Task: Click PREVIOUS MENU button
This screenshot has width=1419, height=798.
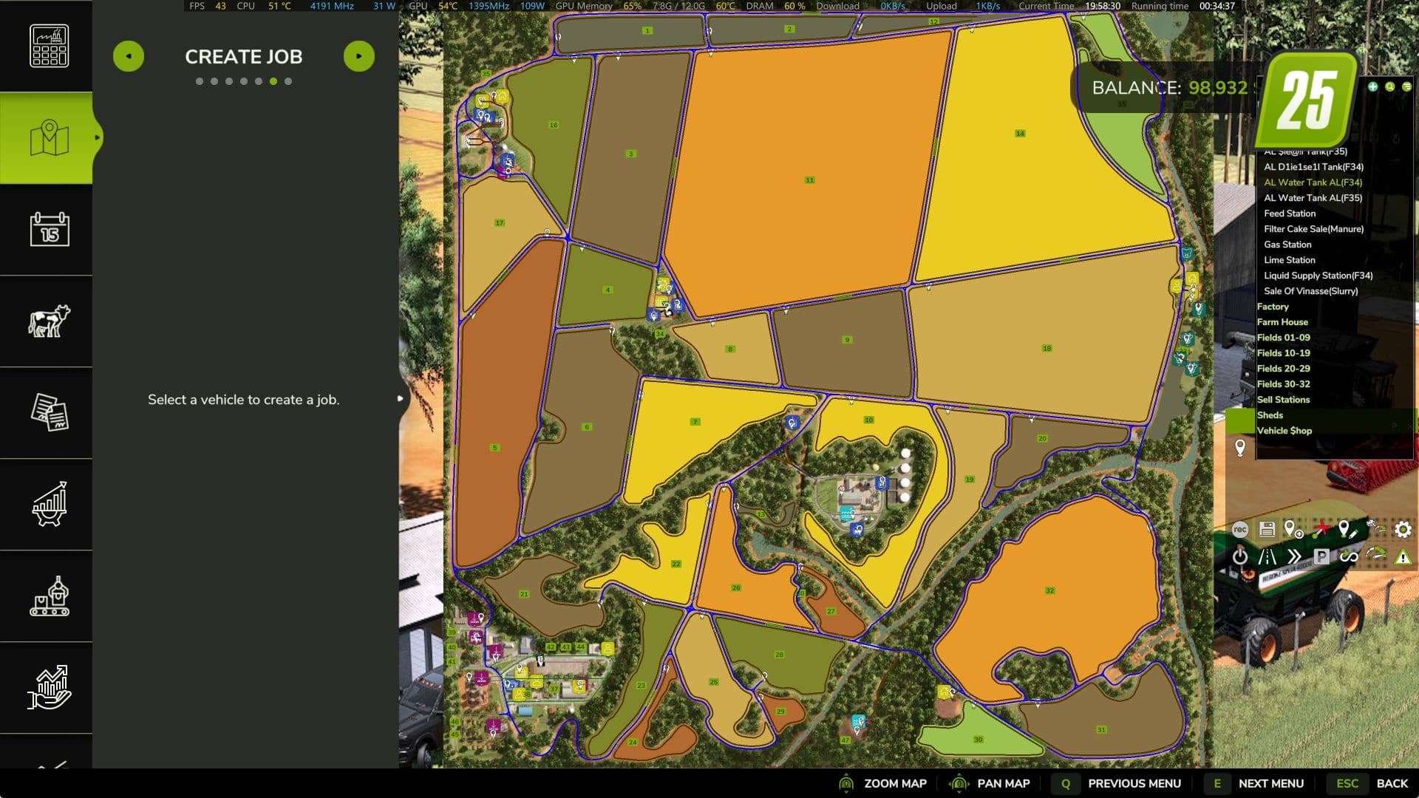Action: (1117, 783)
